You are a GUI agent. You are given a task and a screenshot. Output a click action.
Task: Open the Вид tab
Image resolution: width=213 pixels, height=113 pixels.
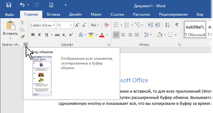(200, 14)
